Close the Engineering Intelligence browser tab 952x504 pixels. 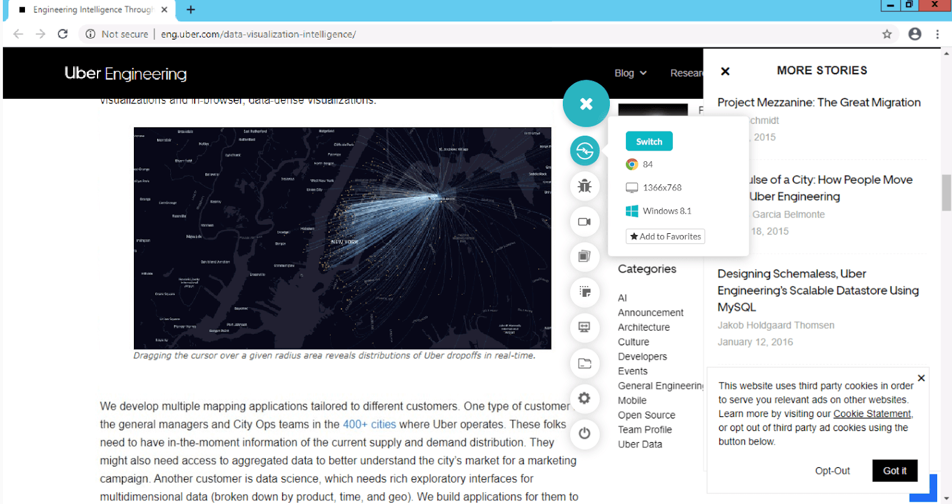(164, 10)
